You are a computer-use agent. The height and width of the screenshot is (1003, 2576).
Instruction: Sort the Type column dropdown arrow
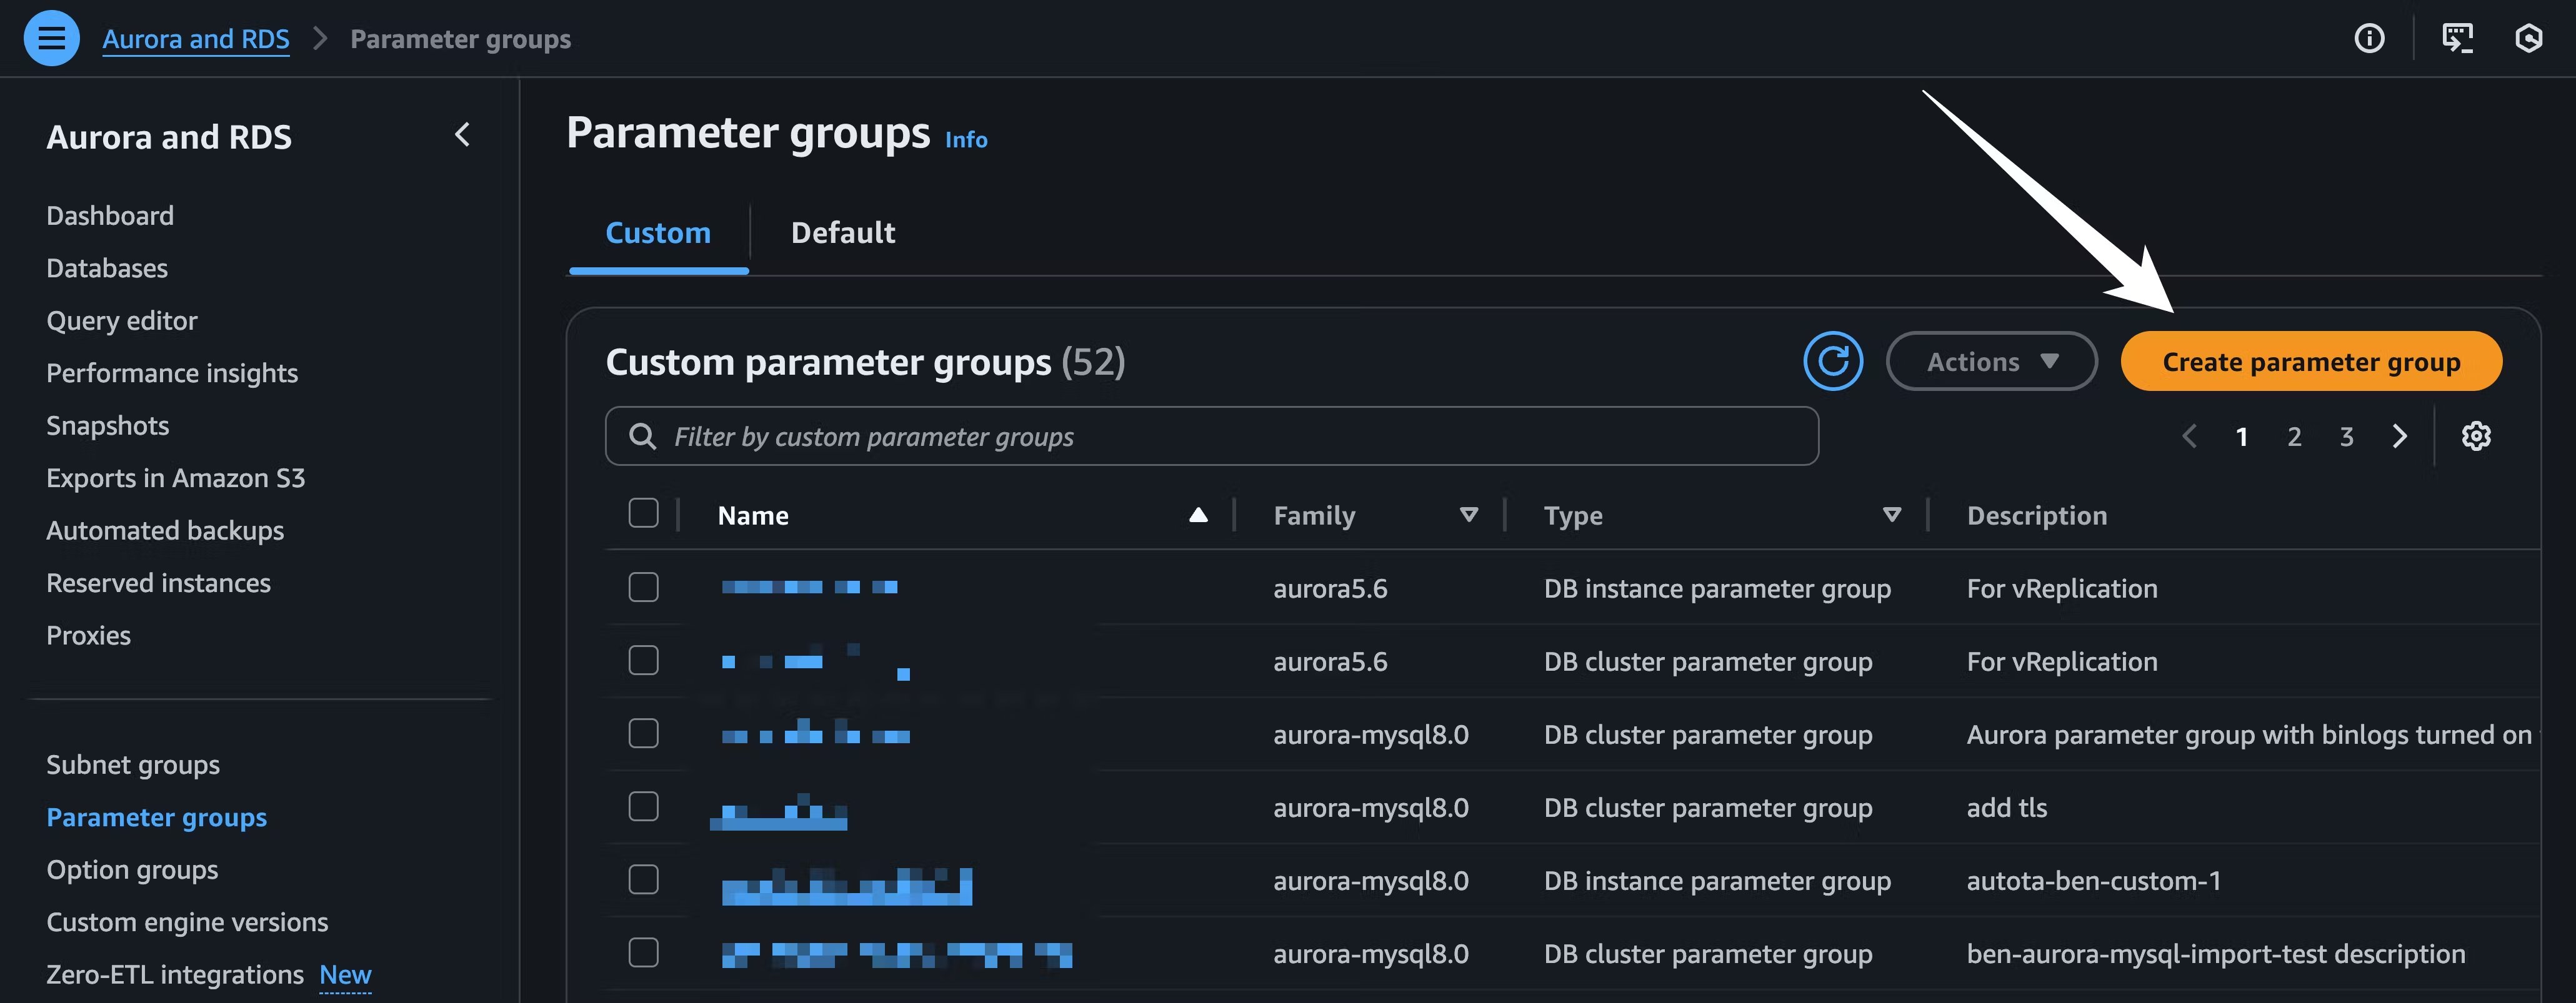pos(1891,515)
